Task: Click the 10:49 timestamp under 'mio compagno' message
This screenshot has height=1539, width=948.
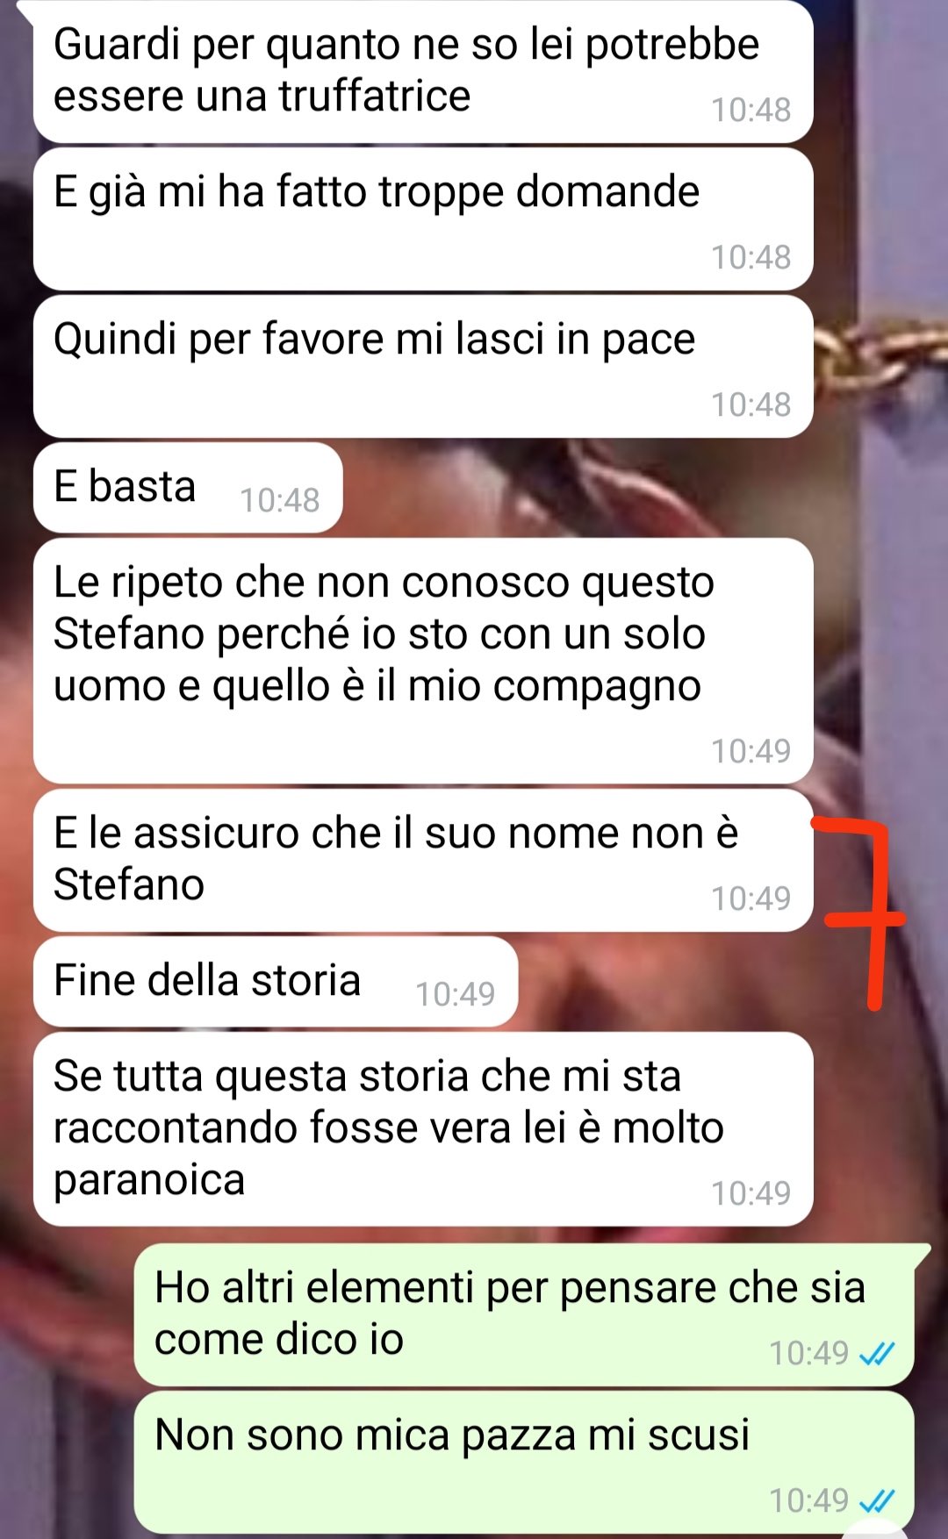Action: [751, 751]
